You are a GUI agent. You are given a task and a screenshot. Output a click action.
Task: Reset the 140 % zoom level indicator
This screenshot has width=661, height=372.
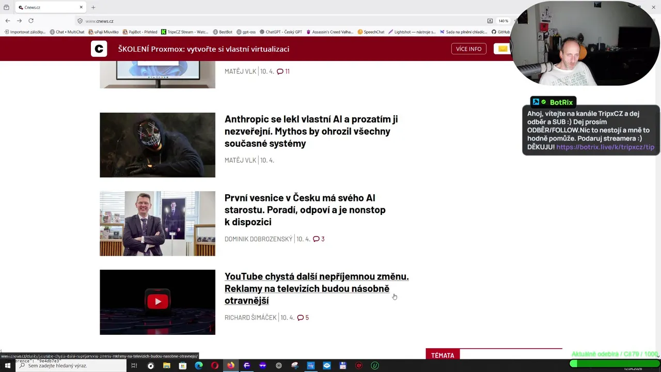[x=503, y=21]
